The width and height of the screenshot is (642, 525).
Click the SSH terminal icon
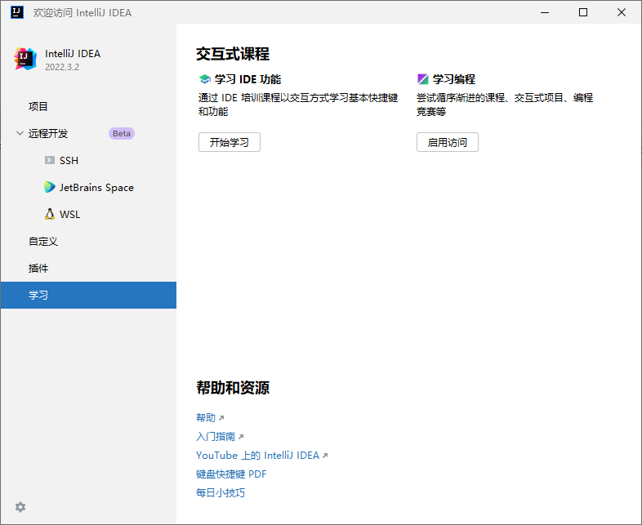tap(50, 160)
